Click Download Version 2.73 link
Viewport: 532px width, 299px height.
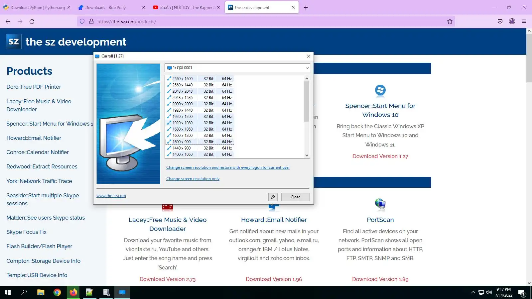(x=168, y=279)
